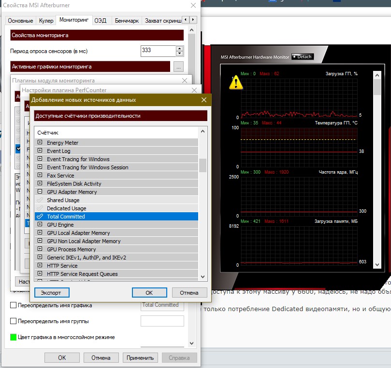
Task: Click the Счётчик column header
Action: tap(117, 133)
